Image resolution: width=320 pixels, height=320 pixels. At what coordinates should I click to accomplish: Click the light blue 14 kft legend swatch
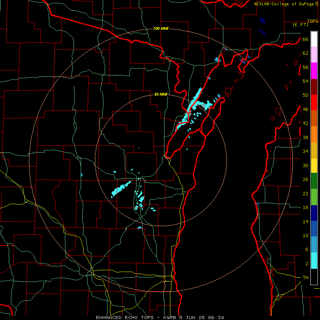click(314, 245)
